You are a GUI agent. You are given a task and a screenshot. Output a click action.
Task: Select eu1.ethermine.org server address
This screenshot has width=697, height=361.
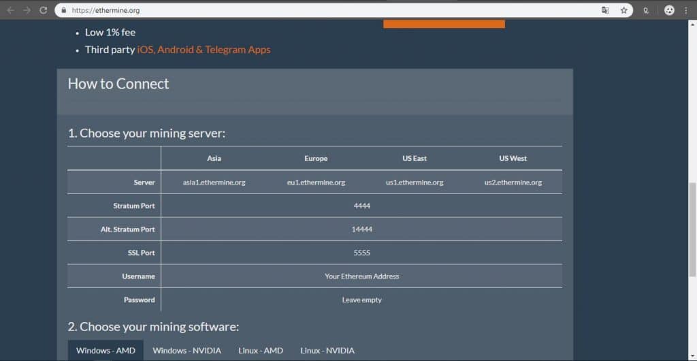tap(316, 183)
